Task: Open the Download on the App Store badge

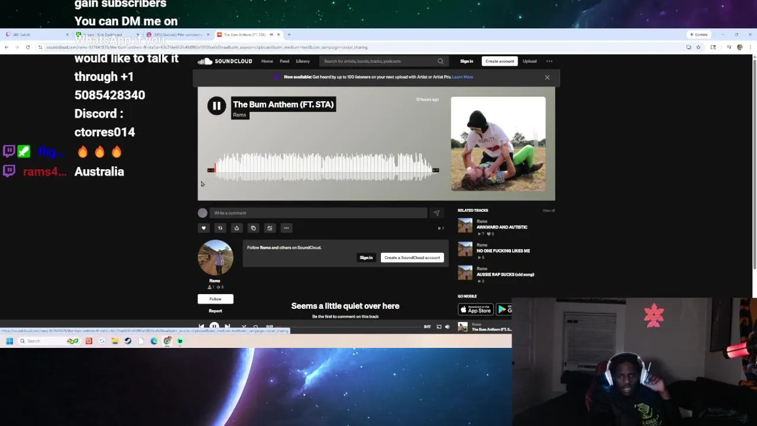Action: (475, 309)
